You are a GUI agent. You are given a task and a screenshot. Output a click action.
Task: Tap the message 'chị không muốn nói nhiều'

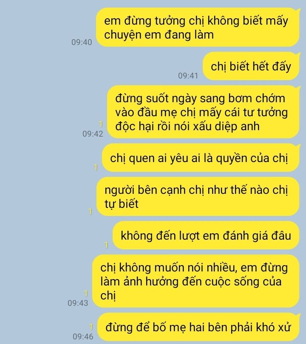[196, 281]
